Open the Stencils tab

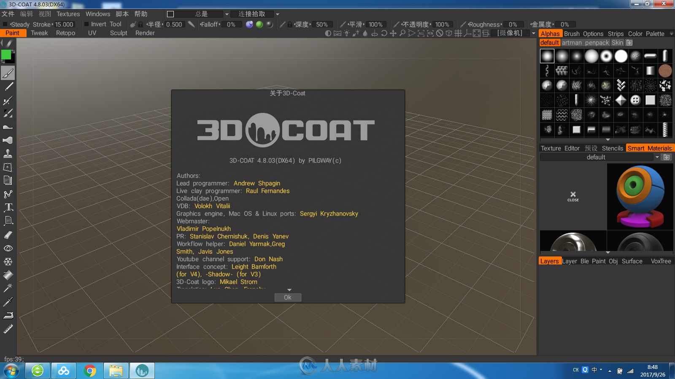pos(612,148)
